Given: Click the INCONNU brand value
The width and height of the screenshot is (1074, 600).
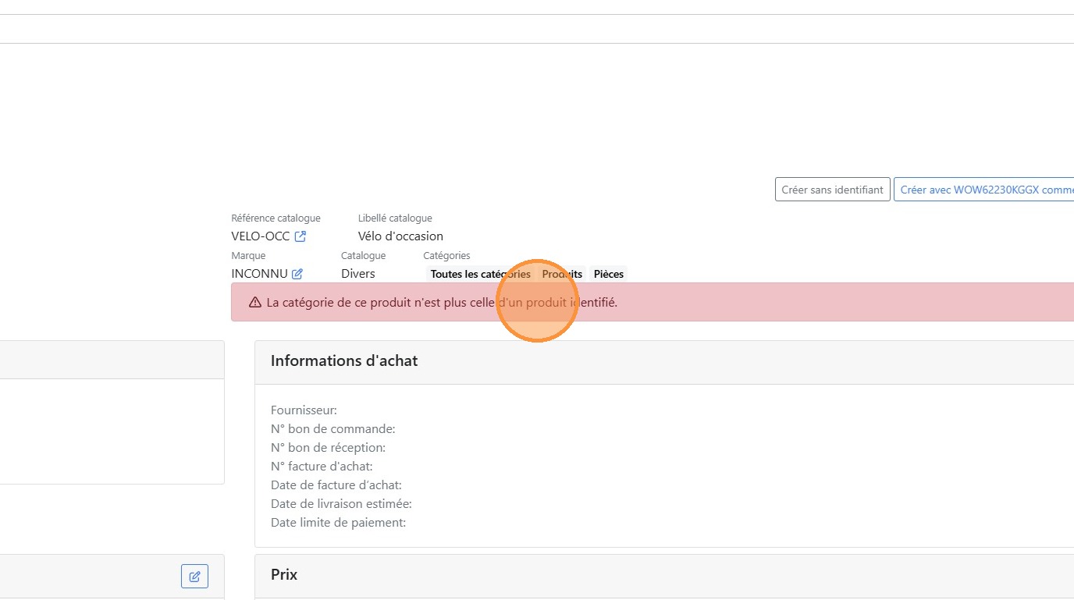Looking at the screenshot, I should [x=259, y=274].
